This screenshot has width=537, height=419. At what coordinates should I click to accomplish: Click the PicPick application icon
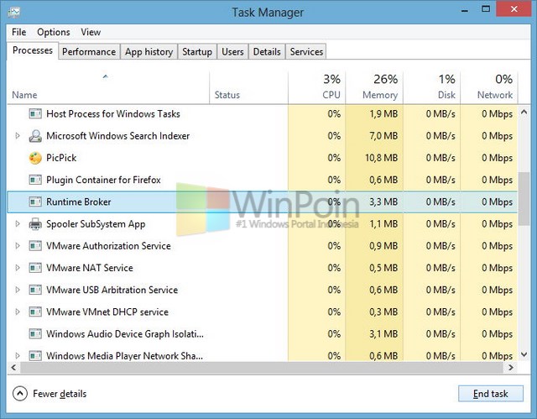click(35, 158)
